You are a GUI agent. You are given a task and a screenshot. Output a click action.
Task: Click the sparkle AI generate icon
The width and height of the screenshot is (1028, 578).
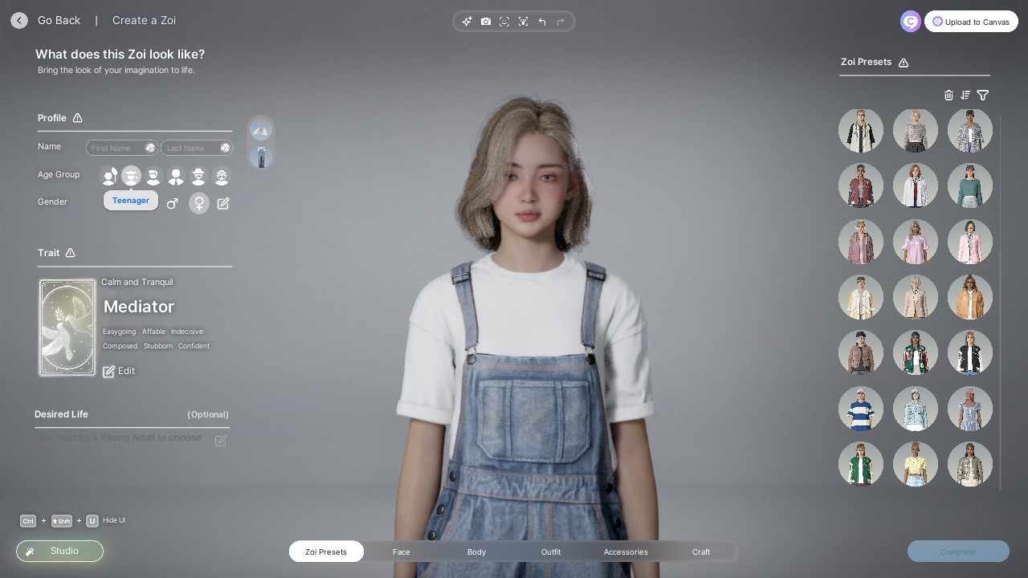[x=467, y=22]
